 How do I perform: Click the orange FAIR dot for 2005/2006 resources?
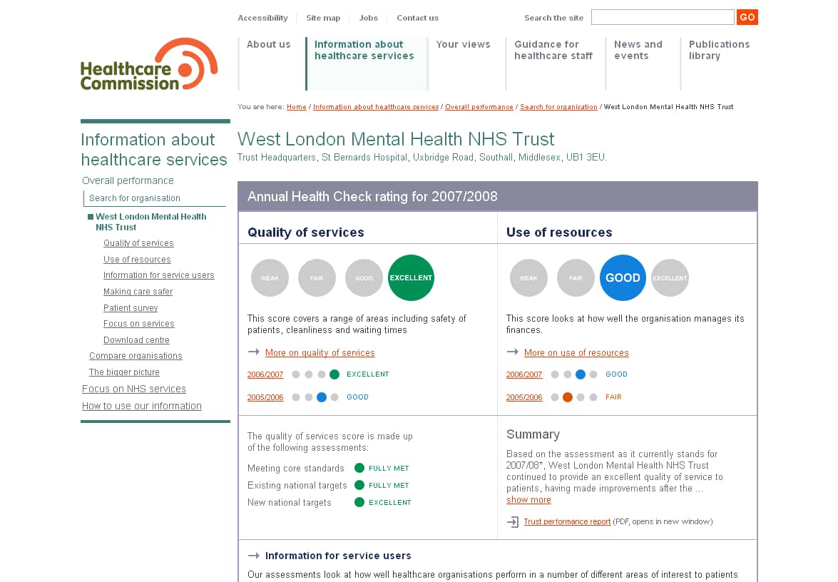click(x=568, y=397)
